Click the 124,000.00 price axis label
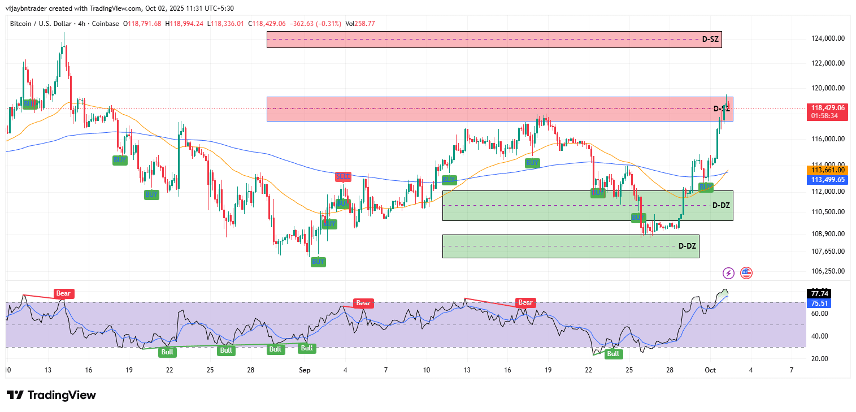The image size is (856, 412). click(x=828, y=38)
